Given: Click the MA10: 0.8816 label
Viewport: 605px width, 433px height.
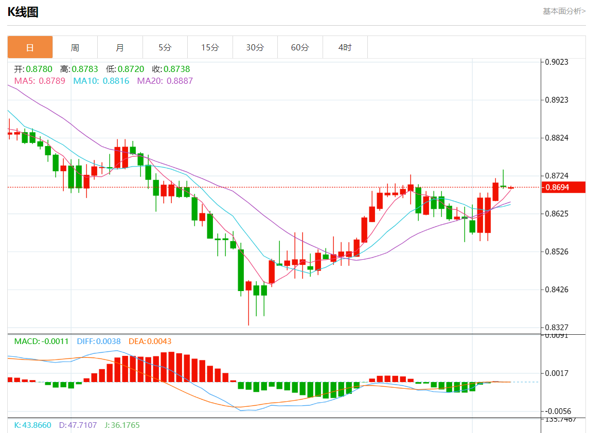Looking at the screenshot, I should 101,81.
